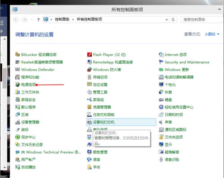Image resolution: width=224 pixels, height=178 pixels.
Task: Open Flash Player (32 位) icon
Action: (x=89, y=54)
